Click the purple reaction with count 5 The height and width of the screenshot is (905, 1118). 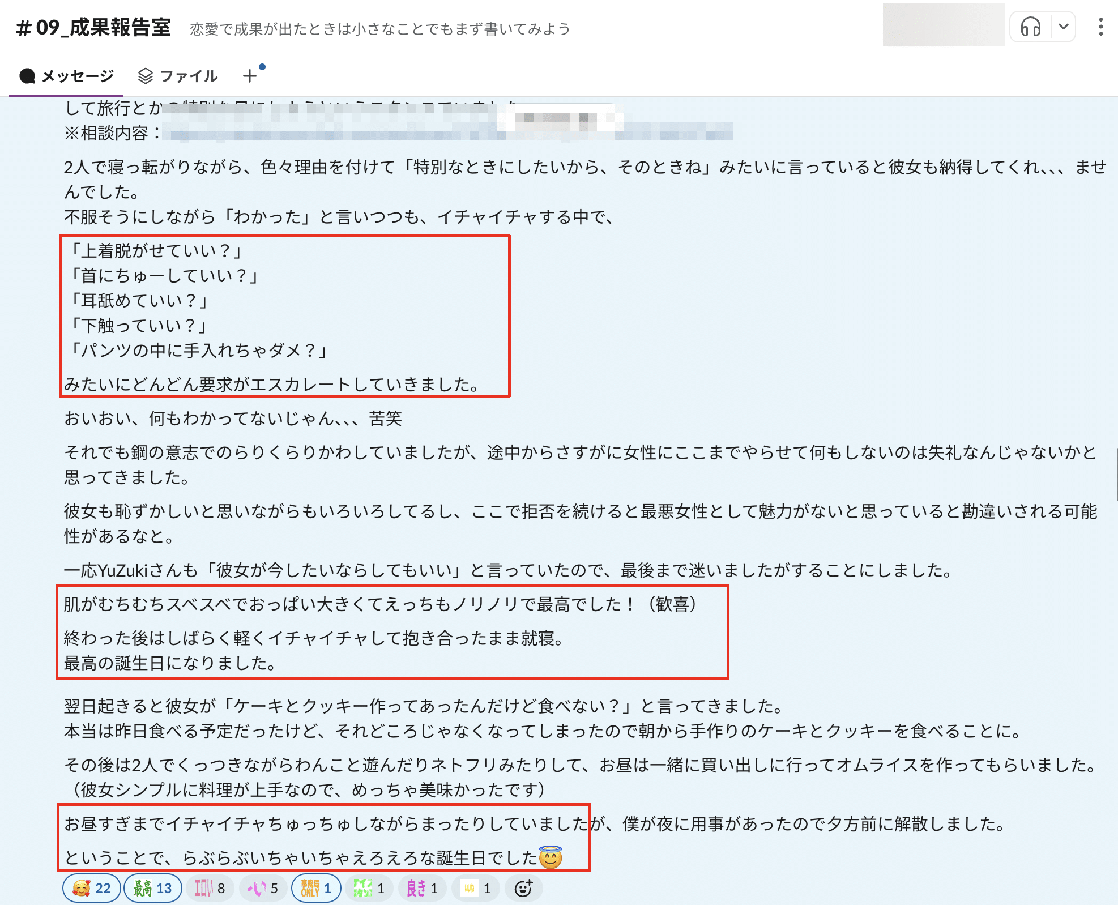(263, 888)
